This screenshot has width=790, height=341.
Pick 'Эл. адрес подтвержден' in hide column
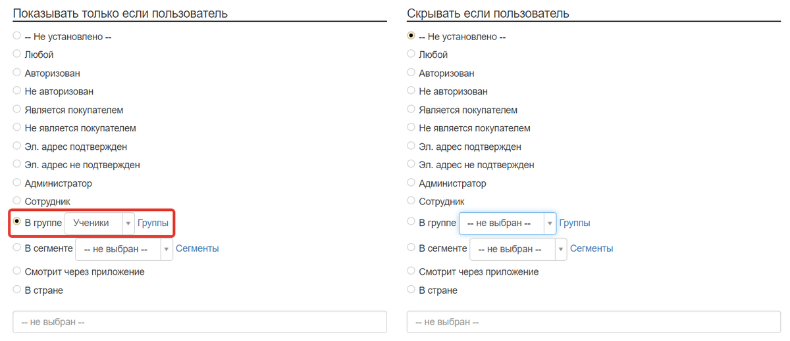point(411,146)
